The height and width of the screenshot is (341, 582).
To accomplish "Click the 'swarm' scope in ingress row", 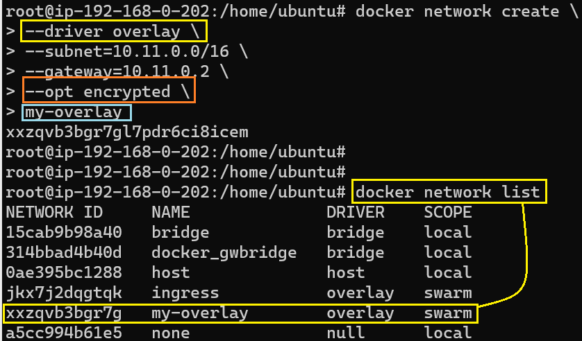I will pyautogui.click(x=448, y=293).
